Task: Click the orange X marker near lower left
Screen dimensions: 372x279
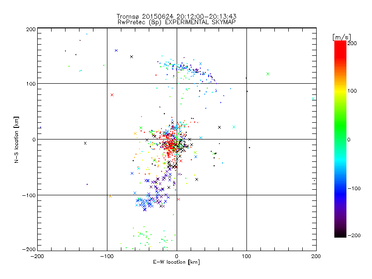Action: (110, 196)
